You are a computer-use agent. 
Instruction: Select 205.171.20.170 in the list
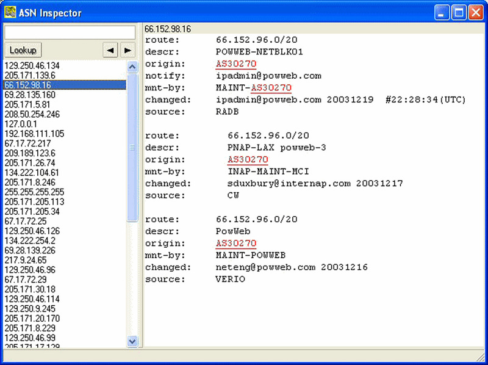(65, 318)
